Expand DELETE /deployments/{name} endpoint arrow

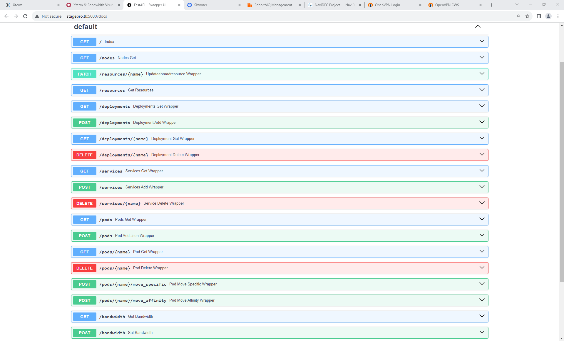(482, 154)
